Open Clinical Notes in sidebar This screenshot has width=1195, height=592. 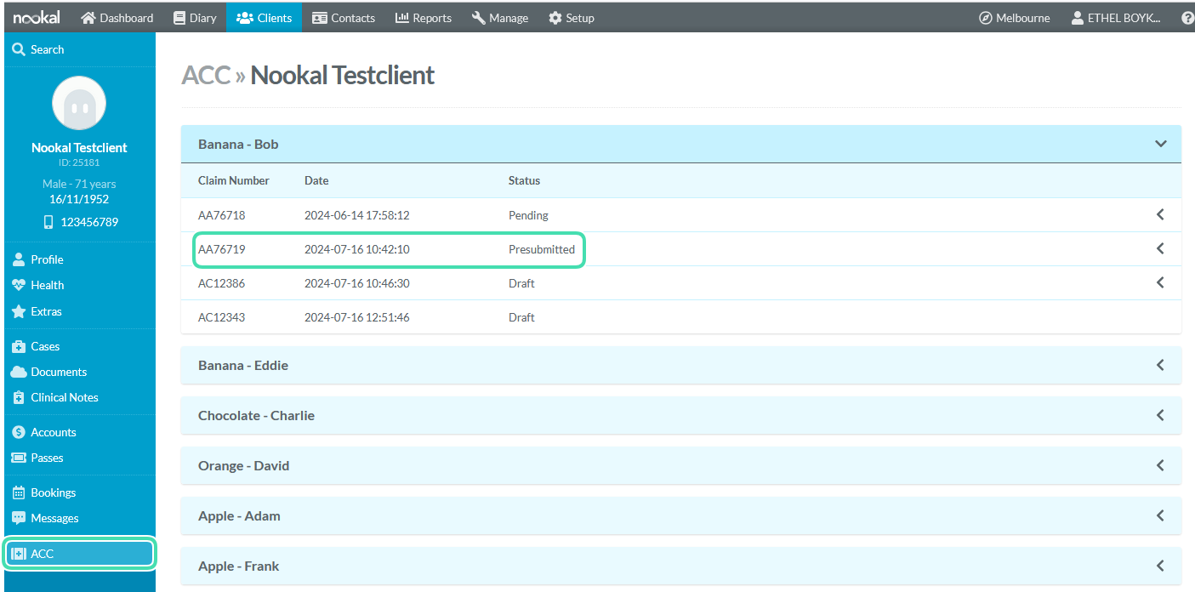point(78,397)
